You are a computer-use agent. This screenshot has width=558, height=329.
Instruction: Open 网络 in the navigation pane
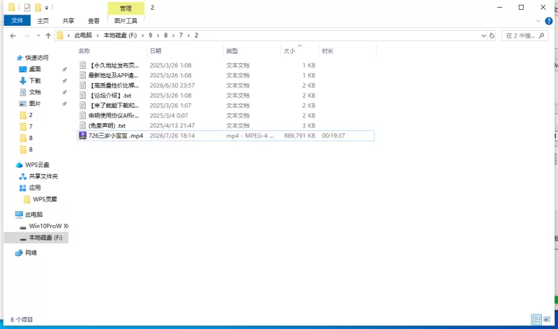[31, 253]
